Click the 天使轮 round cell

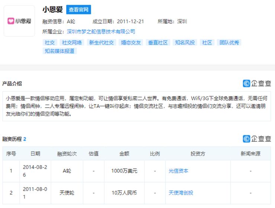(67, 193)
